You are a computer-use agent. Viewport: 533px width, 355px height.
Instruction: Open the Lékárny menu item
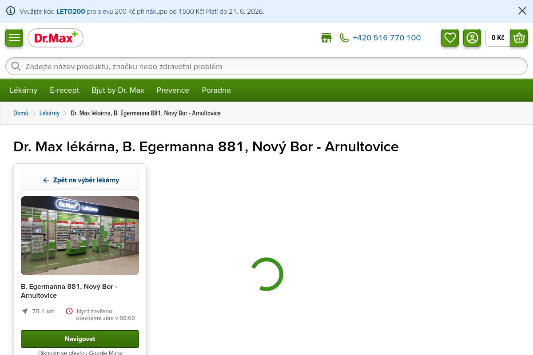pos(24,90)
